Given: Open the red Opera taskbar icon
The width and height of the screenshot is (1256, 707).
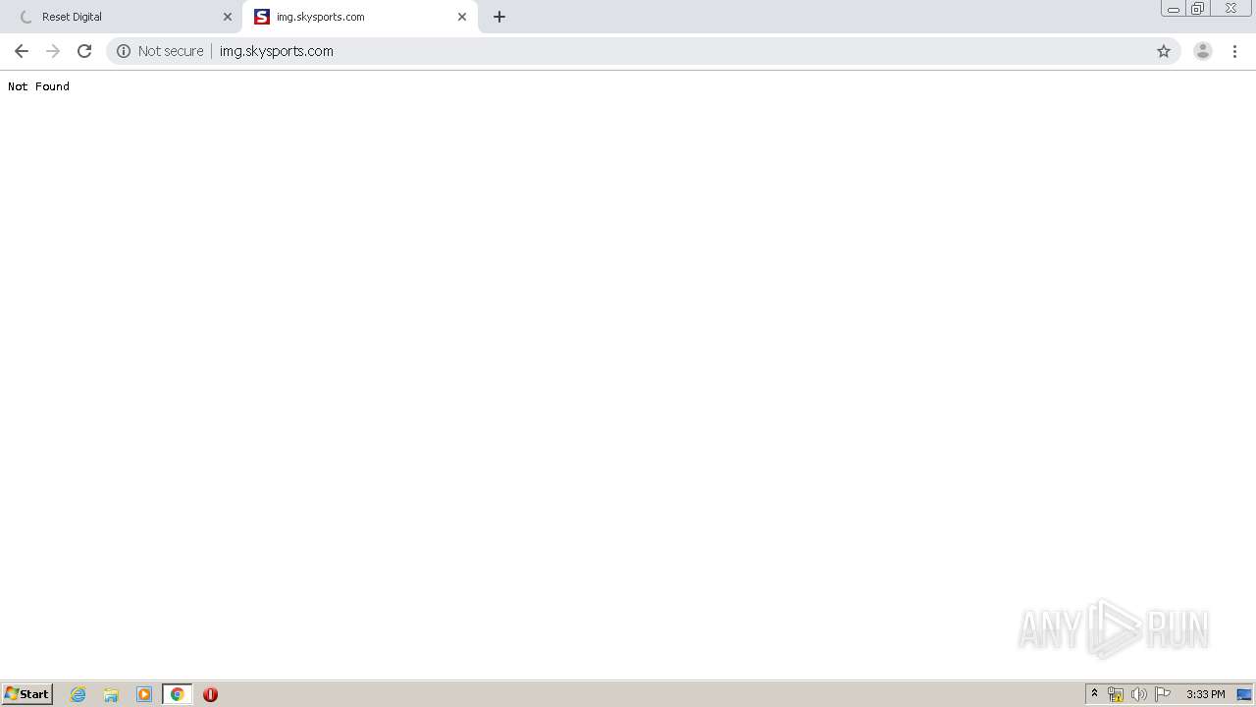Looking at the screenshot, I should coord(210,694).
